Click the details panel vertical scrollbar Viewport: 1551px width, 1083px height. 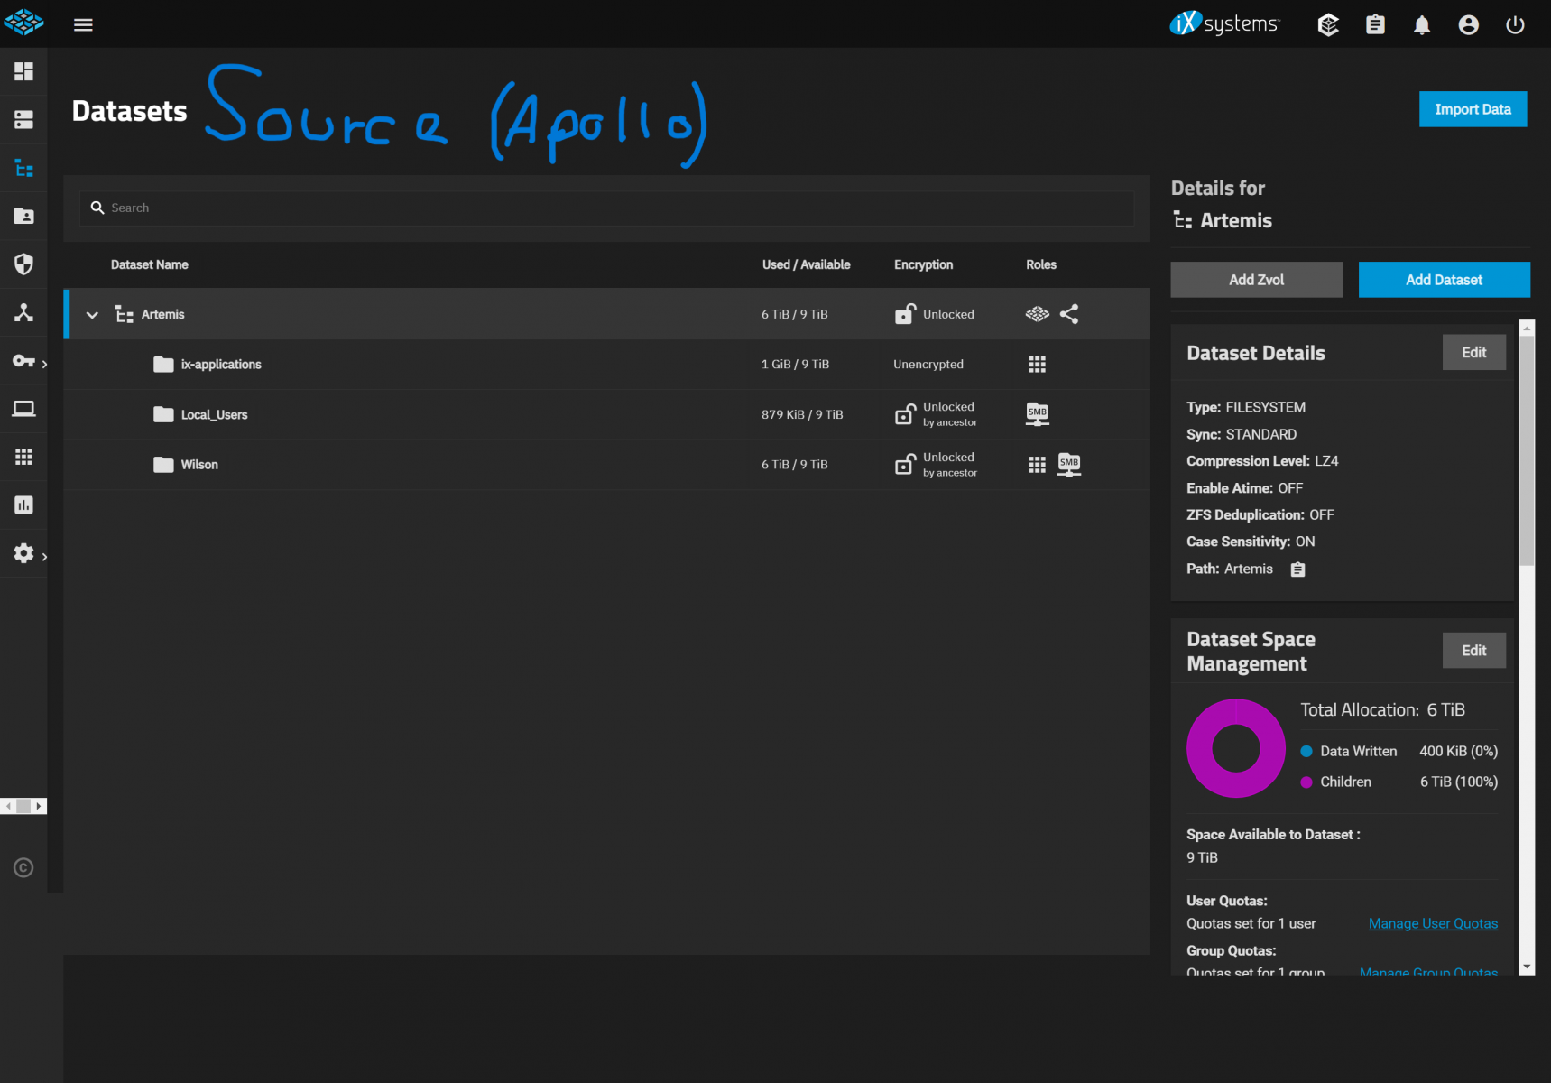pos(1527,451)
